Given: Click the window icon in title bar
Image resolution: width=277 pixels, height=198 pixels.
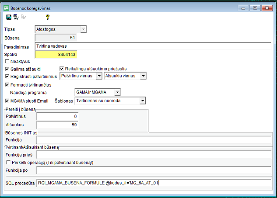Looking at the screenshot, I should 6,8.
